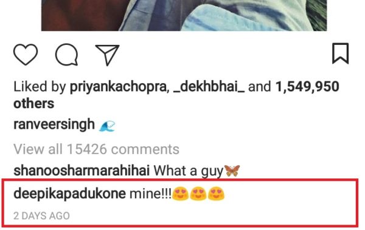Open ranveersingh profile from caption
Screen dimensions: 365x230
click(54, 125)
